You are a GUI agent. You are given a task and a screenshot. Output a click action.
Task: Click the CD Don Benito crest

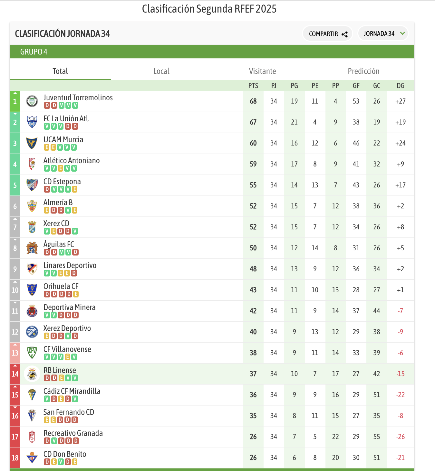tap(32, 458)
